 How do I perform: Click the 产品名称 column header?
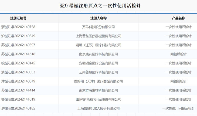point(178,18)
